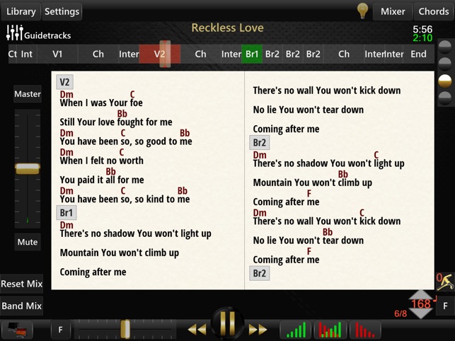Image resolution: width=455 pixels, height=341 pixels.
Task: Jump to the Ch section after the last Br2
Action: click(x=344, y=54)
